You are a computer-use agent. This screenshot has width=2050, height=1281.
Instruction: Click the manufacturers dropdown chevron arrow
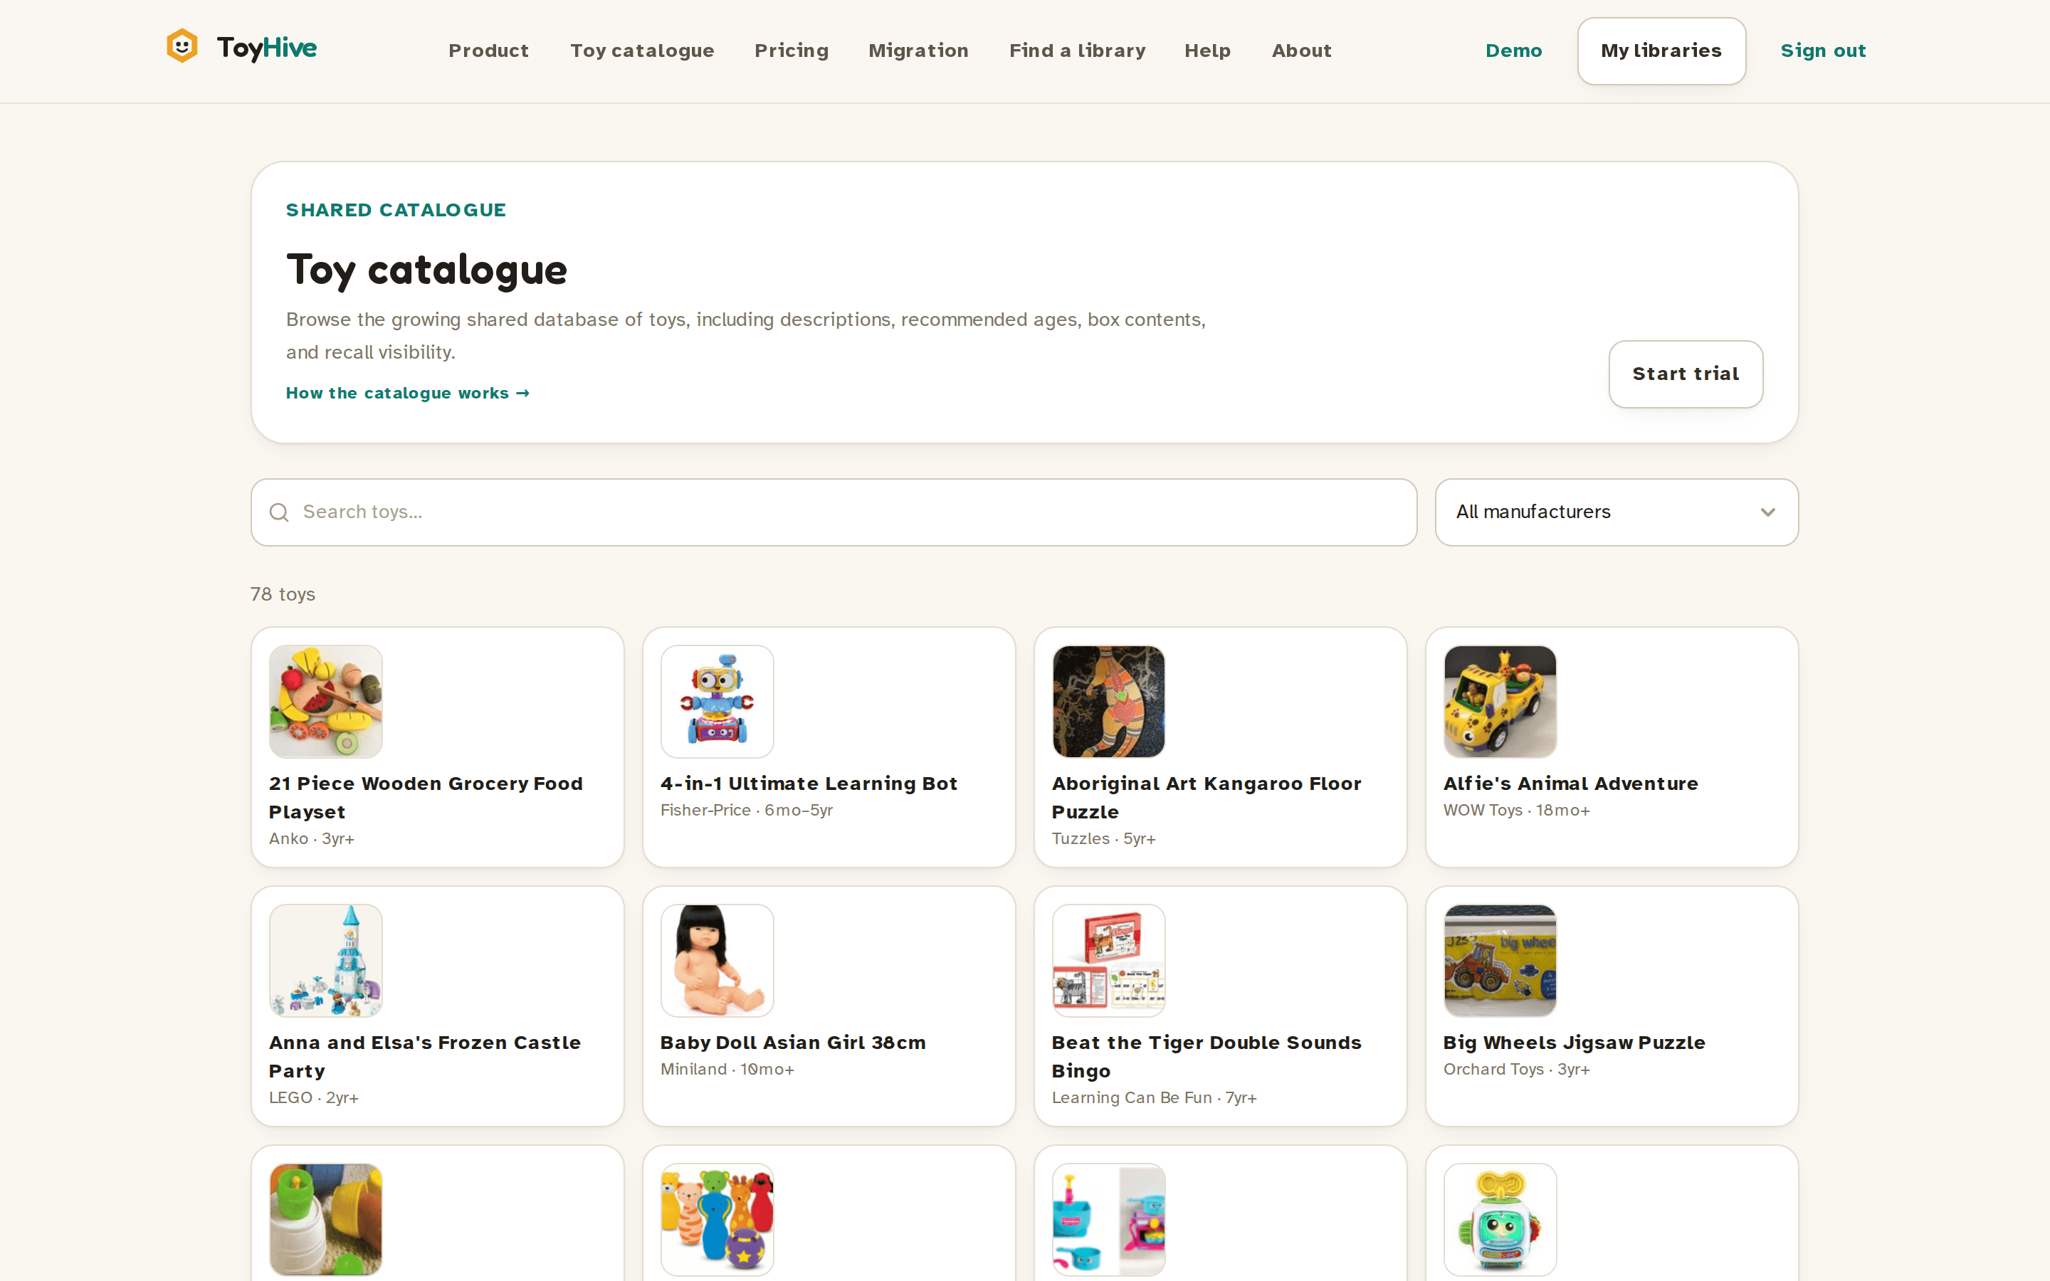1768,512
